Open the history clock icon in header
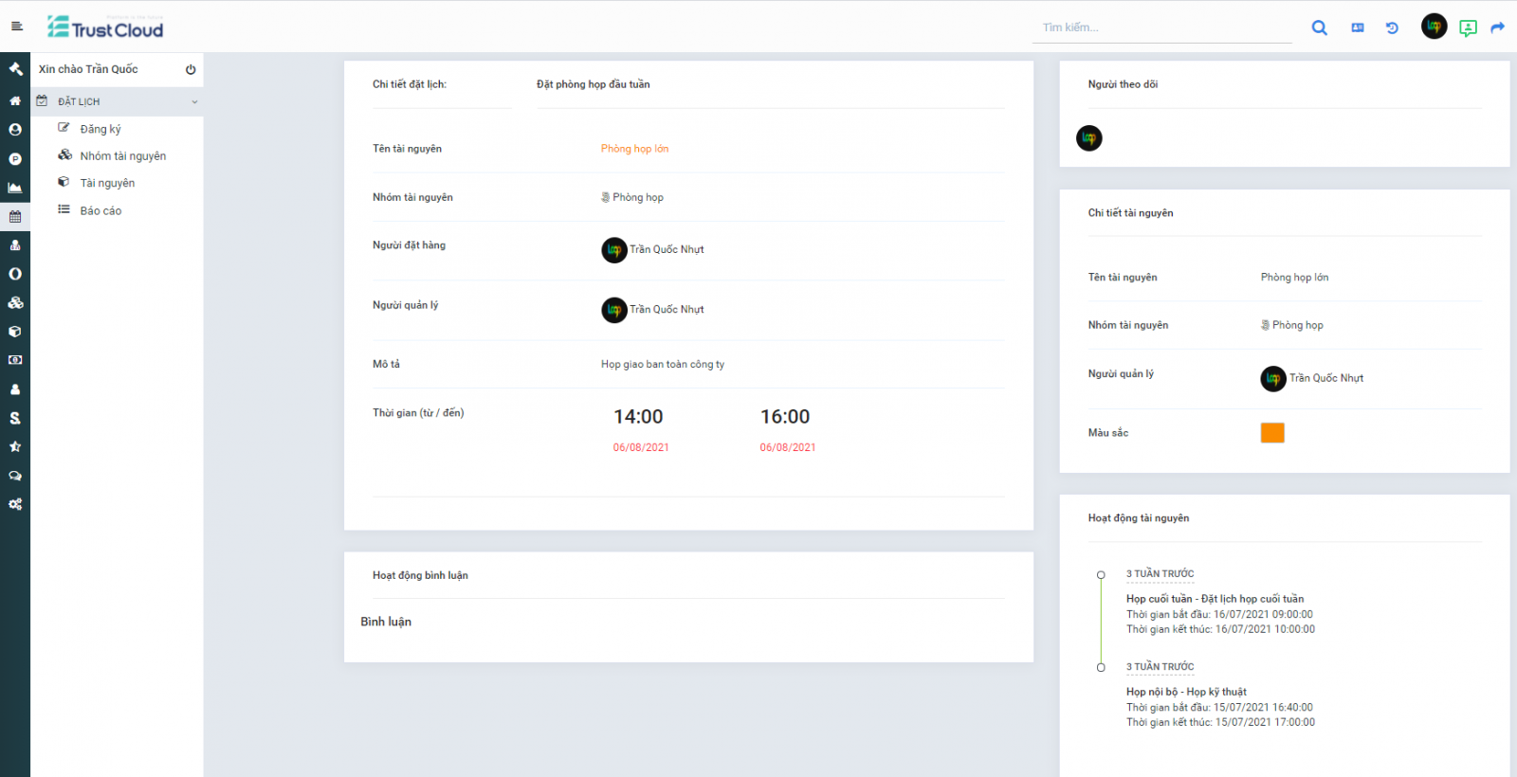 click(x=1392, y=27)
